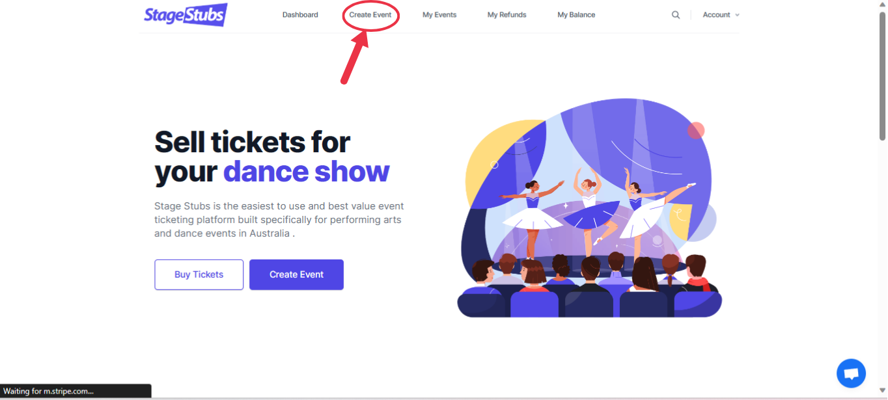Click the ballet dancers illustration

[x=590, y=208]
